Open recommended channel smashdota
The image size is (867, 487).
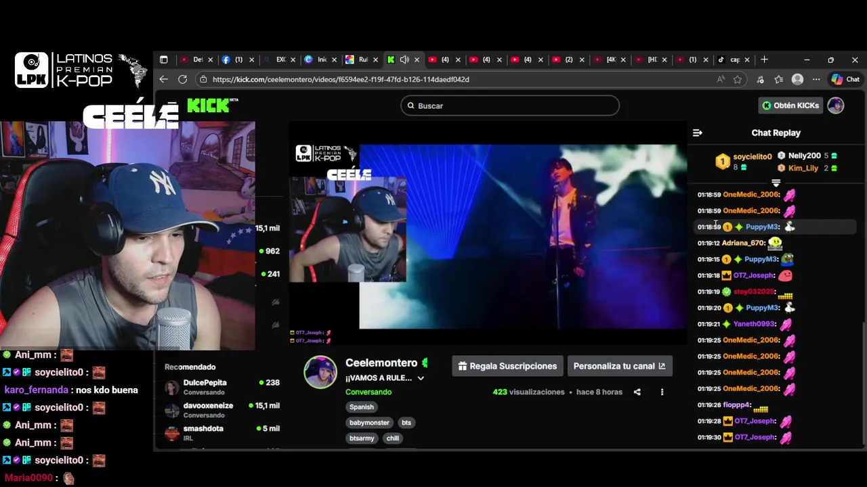222,433
